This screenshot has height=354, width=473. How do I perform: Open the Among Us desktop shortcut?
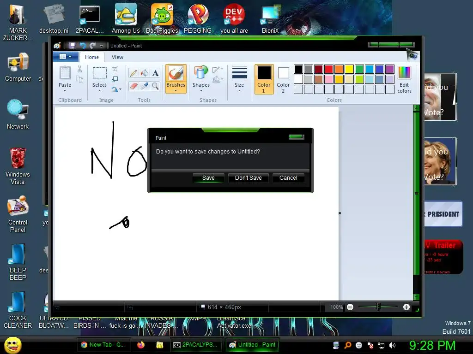[x=126, y=18]
